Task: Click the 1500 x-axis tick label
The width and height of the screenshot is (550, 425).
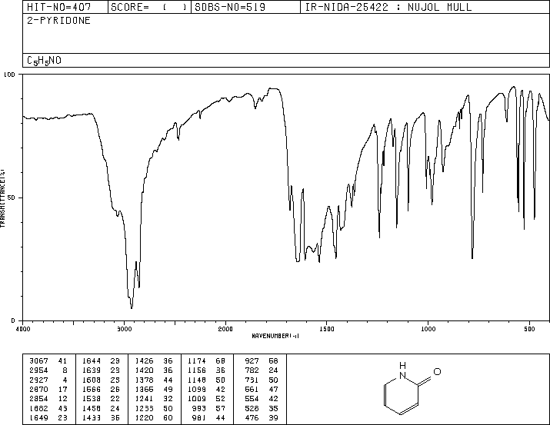Action: pos(327,329)
